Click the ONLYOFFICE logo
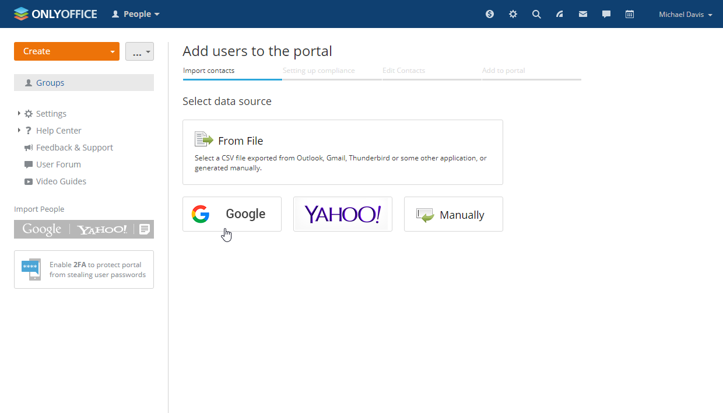 click(55, 14)
